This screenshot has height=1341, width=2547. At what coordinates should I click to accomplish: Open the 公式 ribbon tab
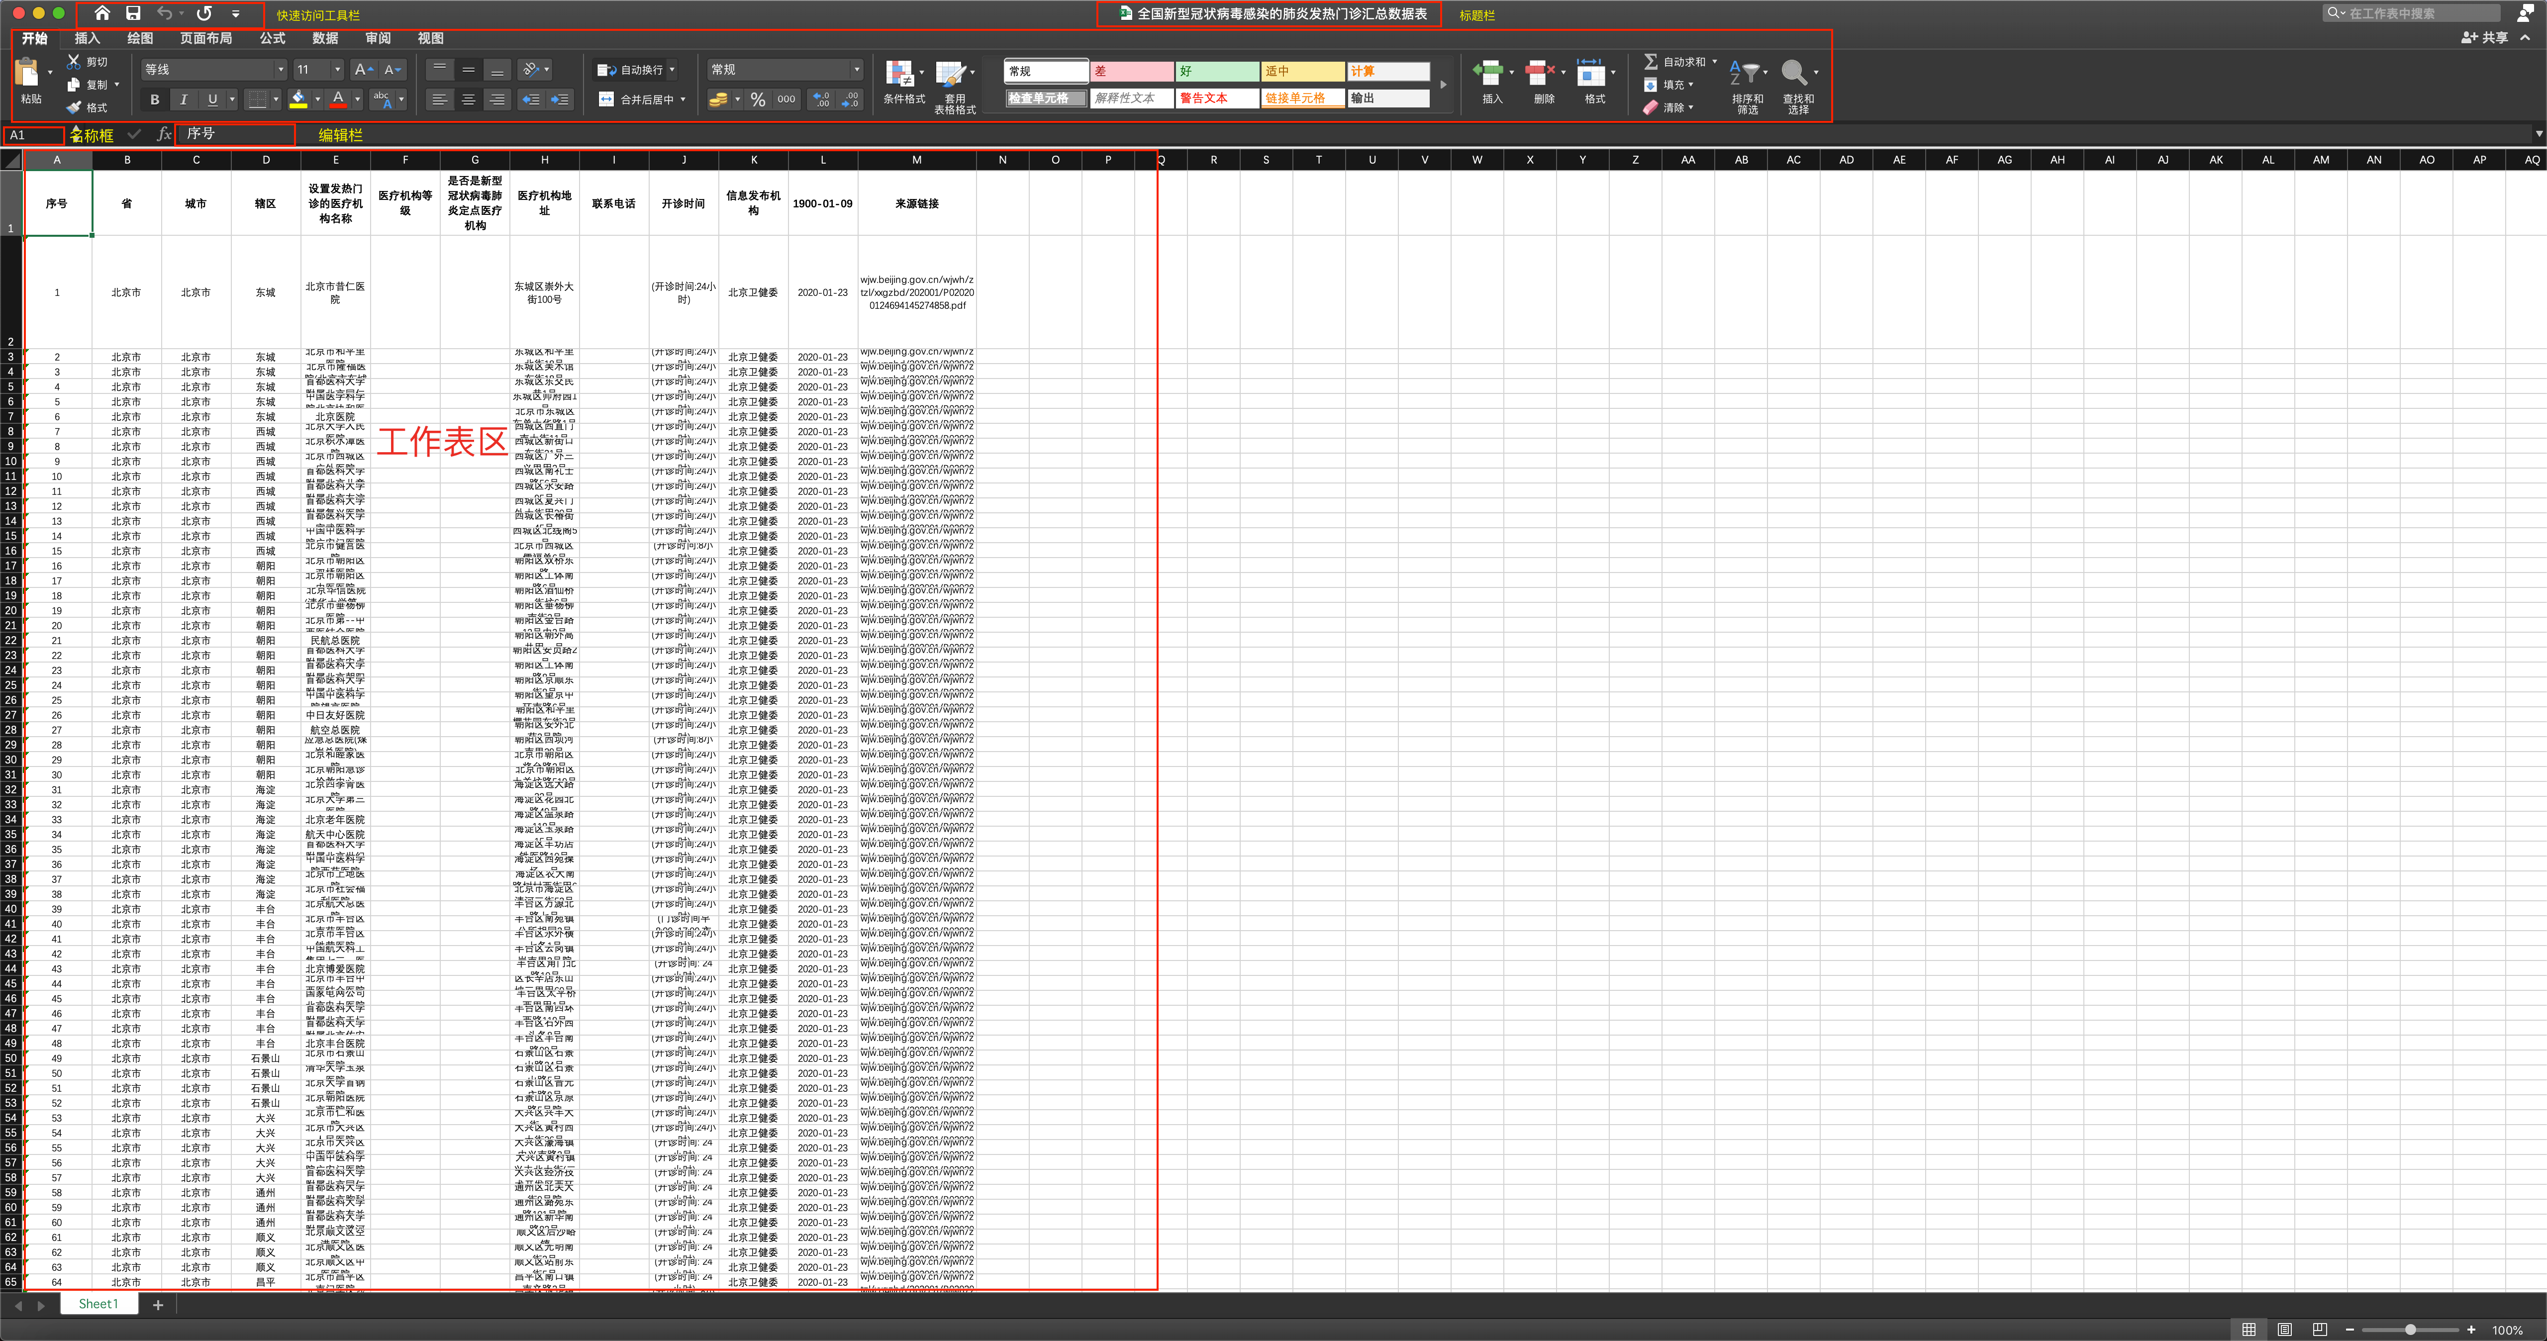272,39
